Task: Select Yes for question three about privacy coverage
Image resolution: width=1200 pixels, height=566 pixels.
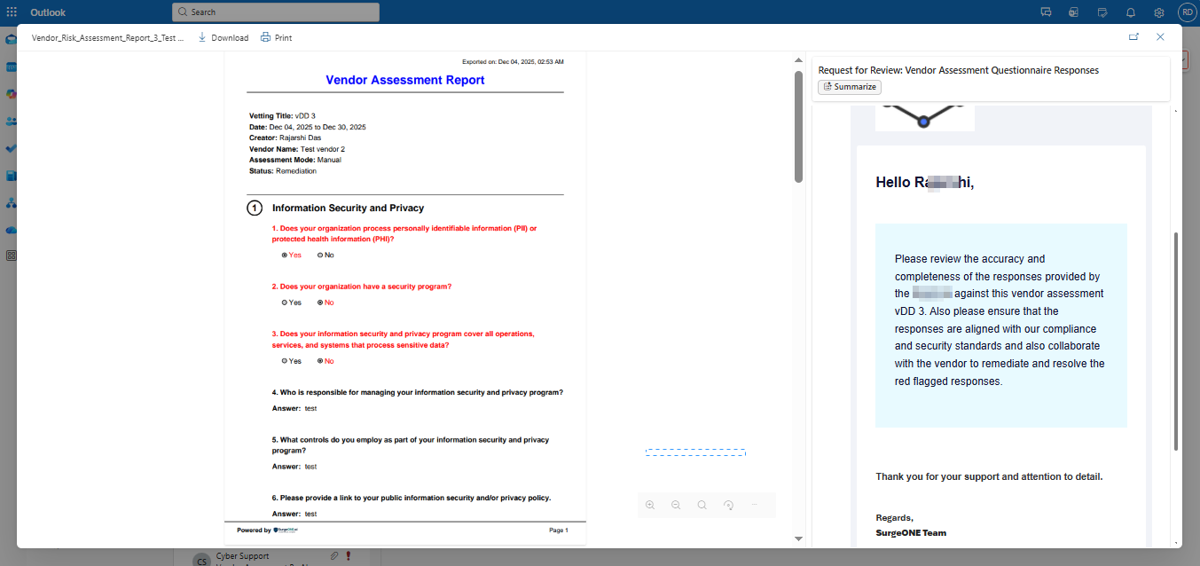Action: [284, 360]
